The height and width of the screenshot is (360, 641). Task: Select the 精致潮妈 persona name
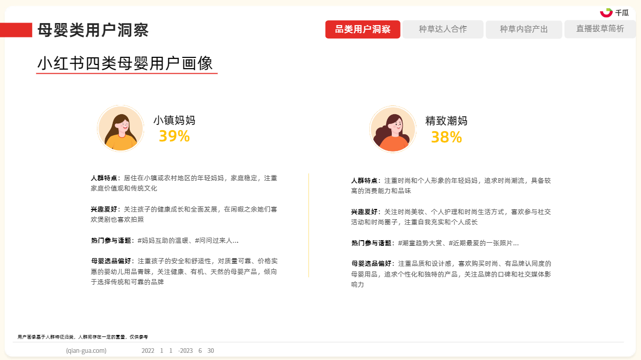point(446,121)
